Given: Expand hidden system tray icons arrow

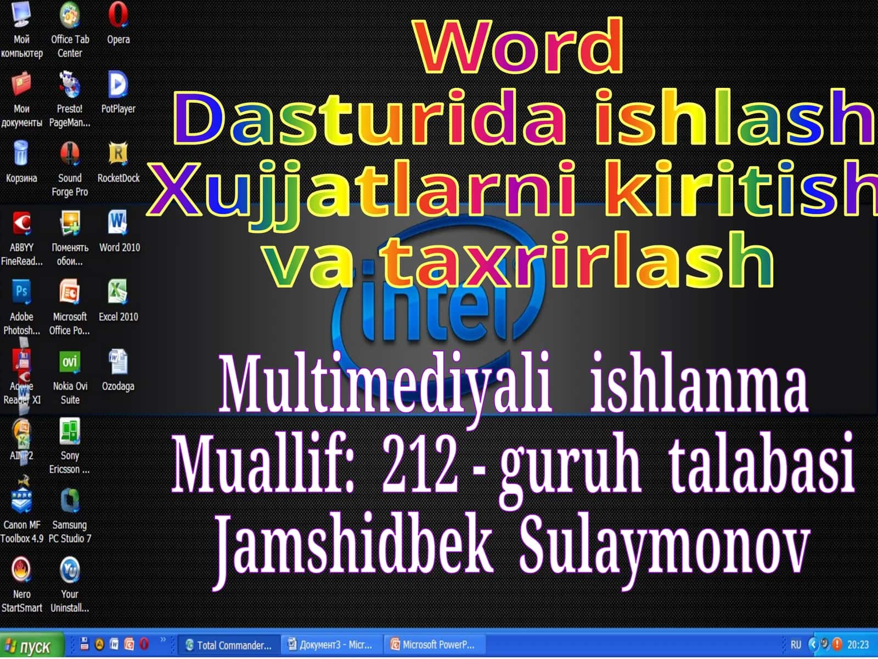Looking at the screenshot, I should point(813,644).
